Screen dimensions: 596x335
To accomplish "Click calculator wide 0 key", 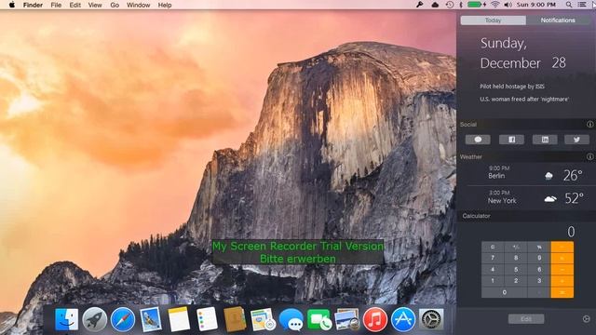I will 505,292.
